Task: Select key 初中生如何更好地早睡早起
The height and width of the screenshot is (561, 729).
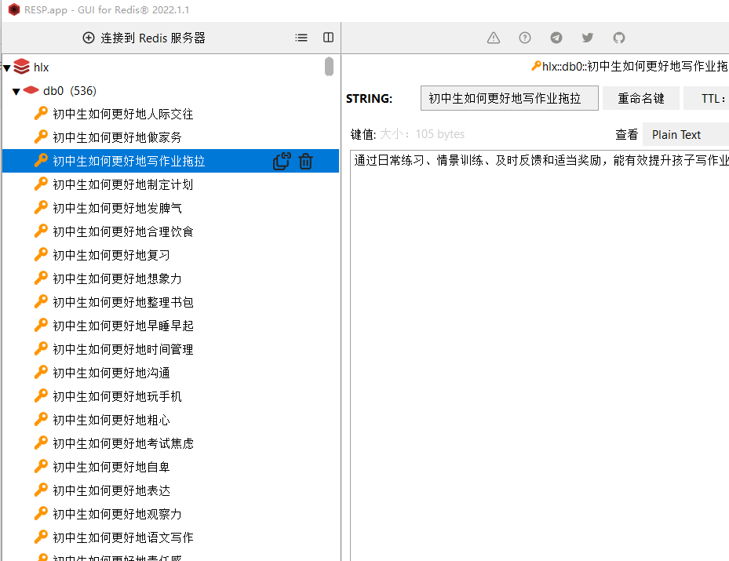Action: click(x=122, y=326)
